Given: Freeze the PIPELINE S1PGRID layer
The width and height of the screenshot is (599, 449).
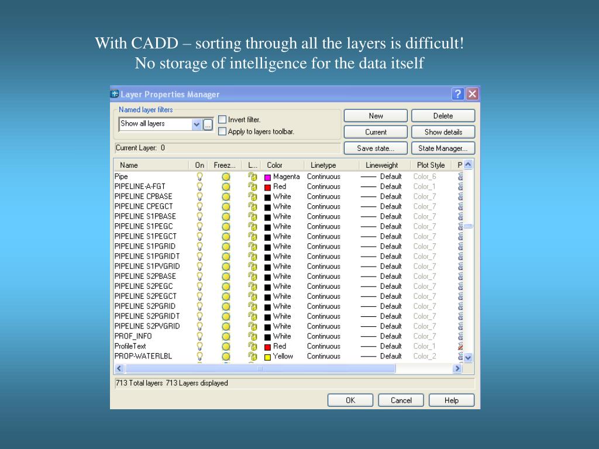Looking at the screenshot, I should [226, 247].
